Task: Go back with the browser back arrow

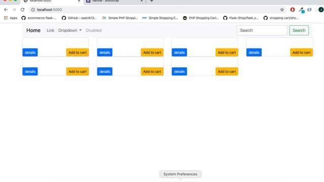Action: (x=6, y=10)
